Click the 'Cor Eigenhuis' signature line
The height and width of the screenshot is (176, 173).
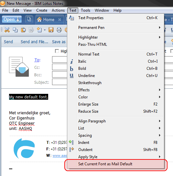[22, 118]
